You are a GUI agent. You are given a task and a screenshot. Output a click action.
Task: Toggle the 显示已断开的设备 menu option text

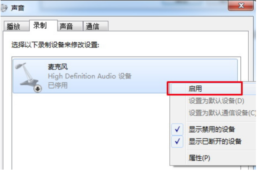coord(215,141)
